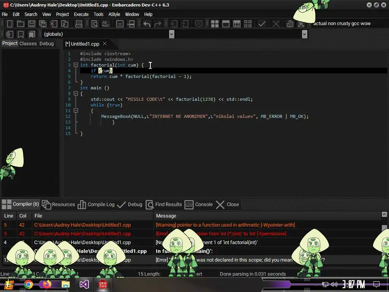Collapse the main function fold on line 8
Image resolution: width=389 pixels, height=292 pixels.
point(76,94)
